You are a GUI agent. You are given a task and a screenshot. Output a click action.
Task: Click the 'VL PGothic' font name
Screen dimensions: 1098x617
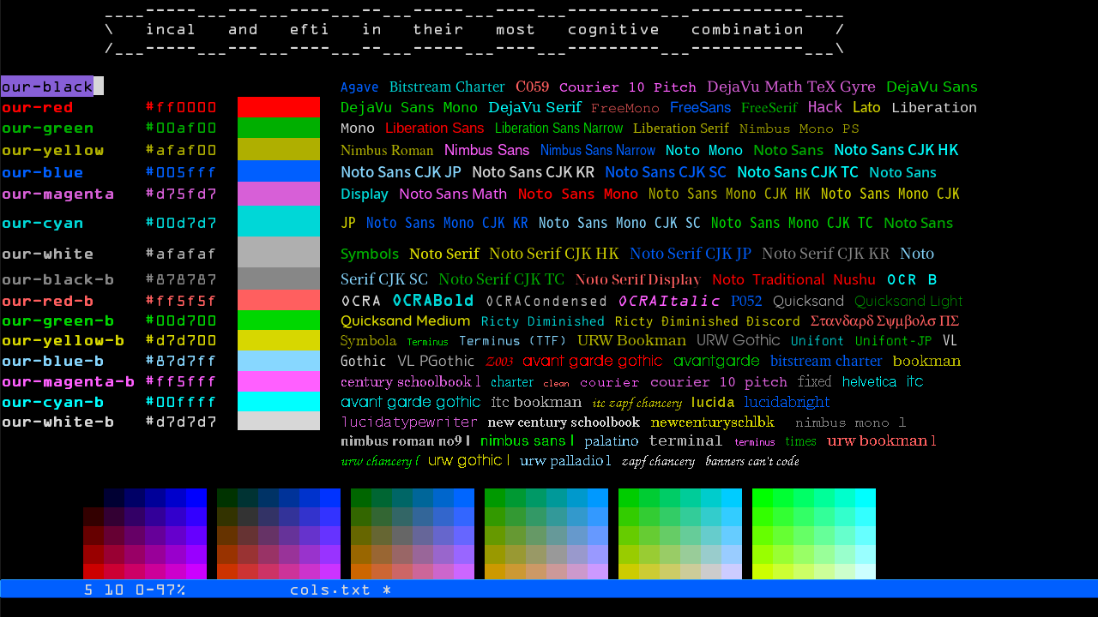436,362
